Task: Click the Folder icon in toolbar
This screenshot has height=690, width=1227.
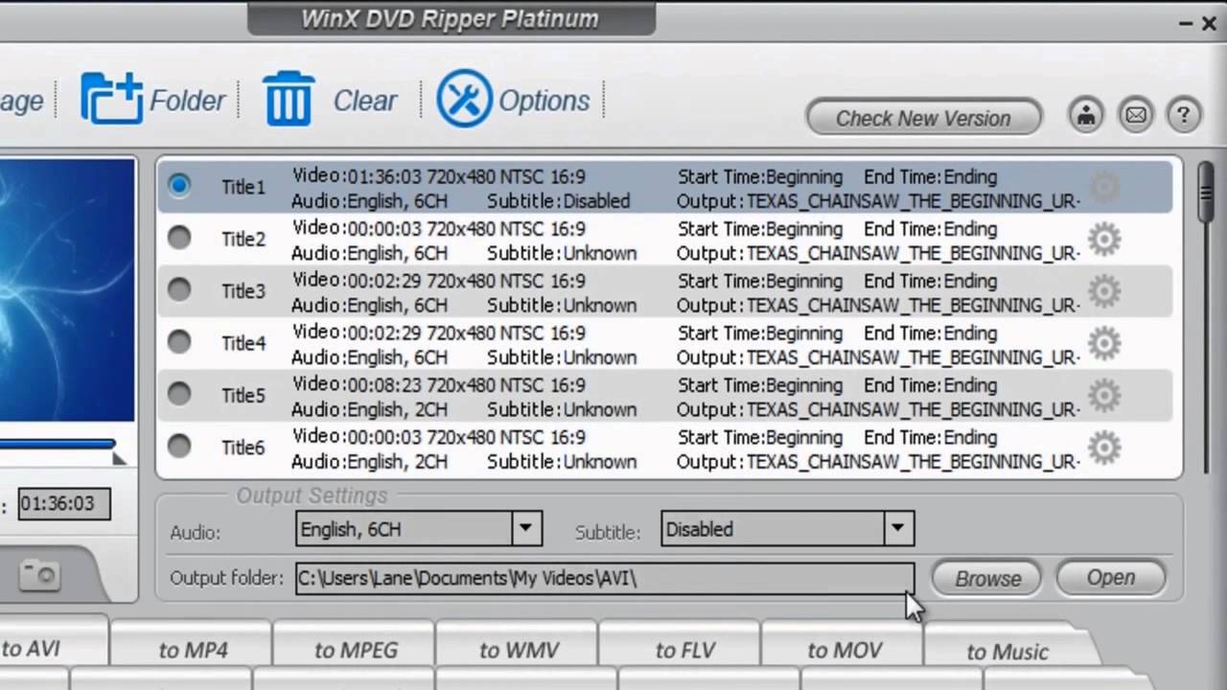Action: click(x=111, y=99)
